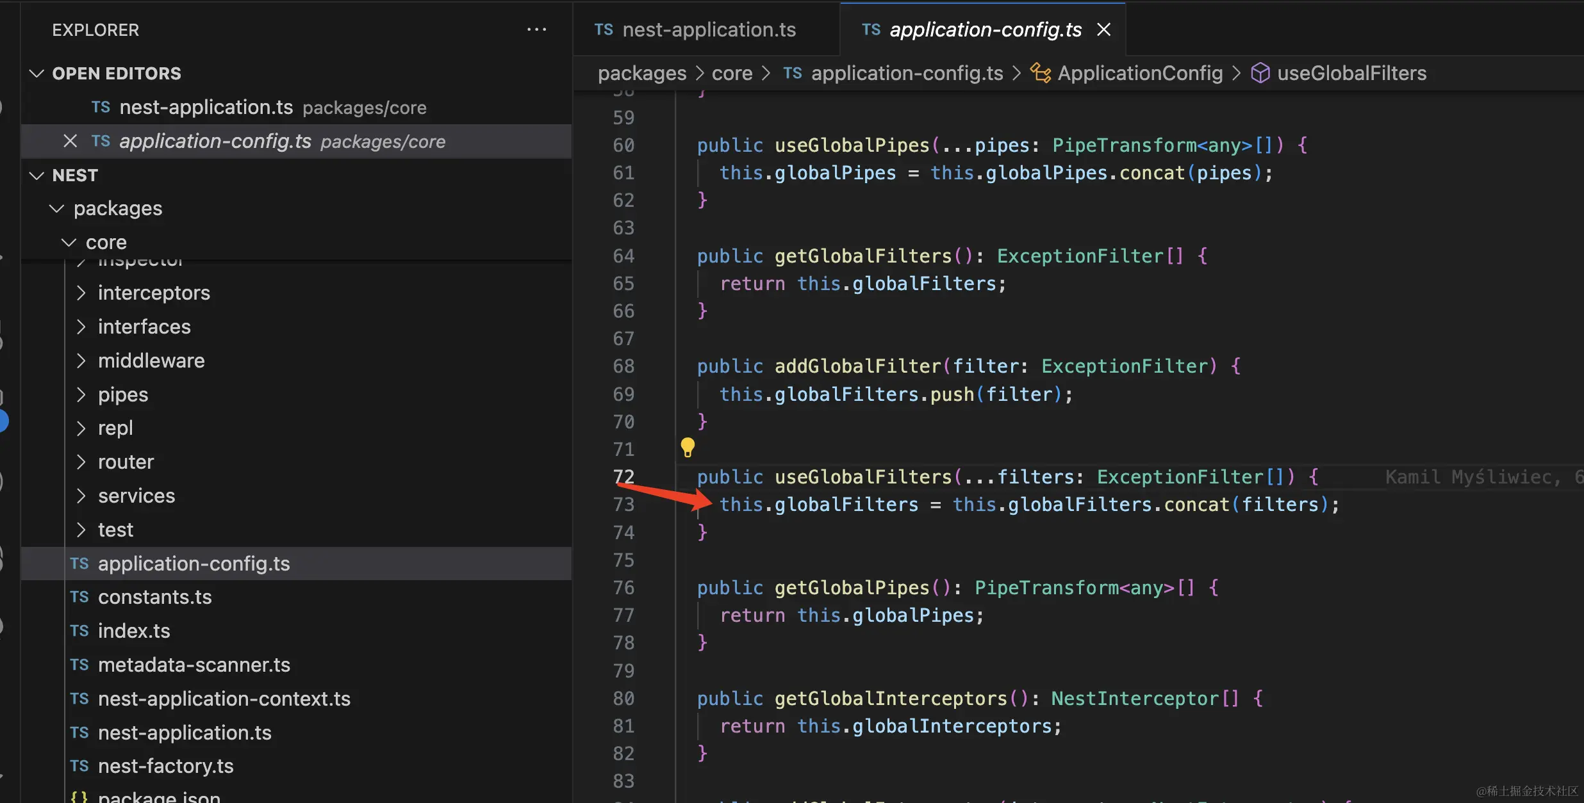Viewport: 1584px width, 803px height.
Task: Click the ApplicationConfig class breadcrumb
Action: pyautogui.click(x=1140, y=74)
